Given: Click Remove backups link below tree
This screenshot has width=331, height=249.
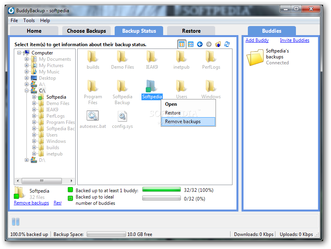Looking at the screenshot, I should [31, 203].
